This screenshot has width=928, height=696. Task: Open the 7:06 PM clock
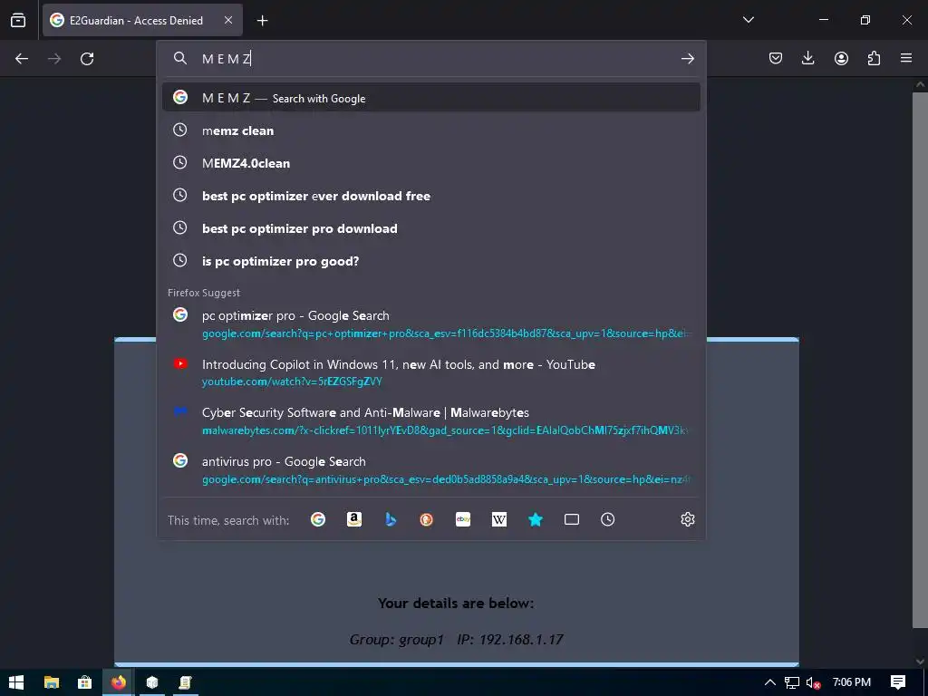click(x=851, y=682)
